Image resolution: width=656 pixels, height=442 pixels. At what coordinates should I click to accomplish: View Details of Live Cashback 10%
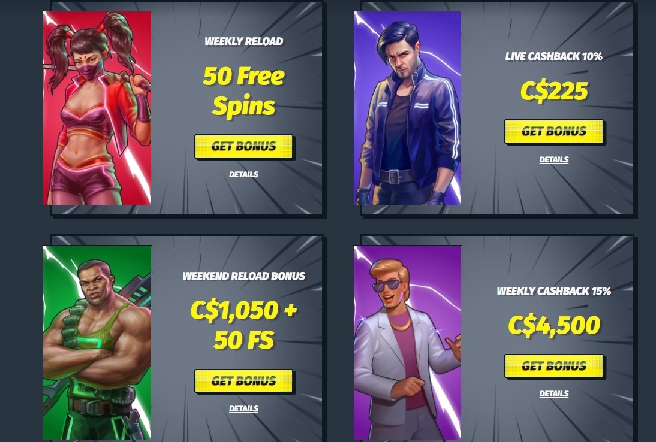point(554,159)
